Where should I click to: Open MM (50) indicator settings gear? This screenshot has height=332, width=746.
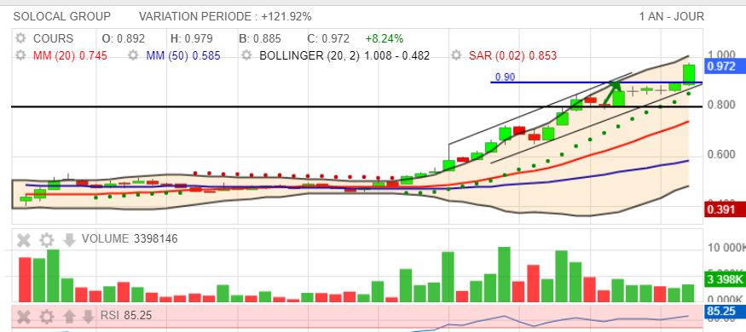click(133, 55)
